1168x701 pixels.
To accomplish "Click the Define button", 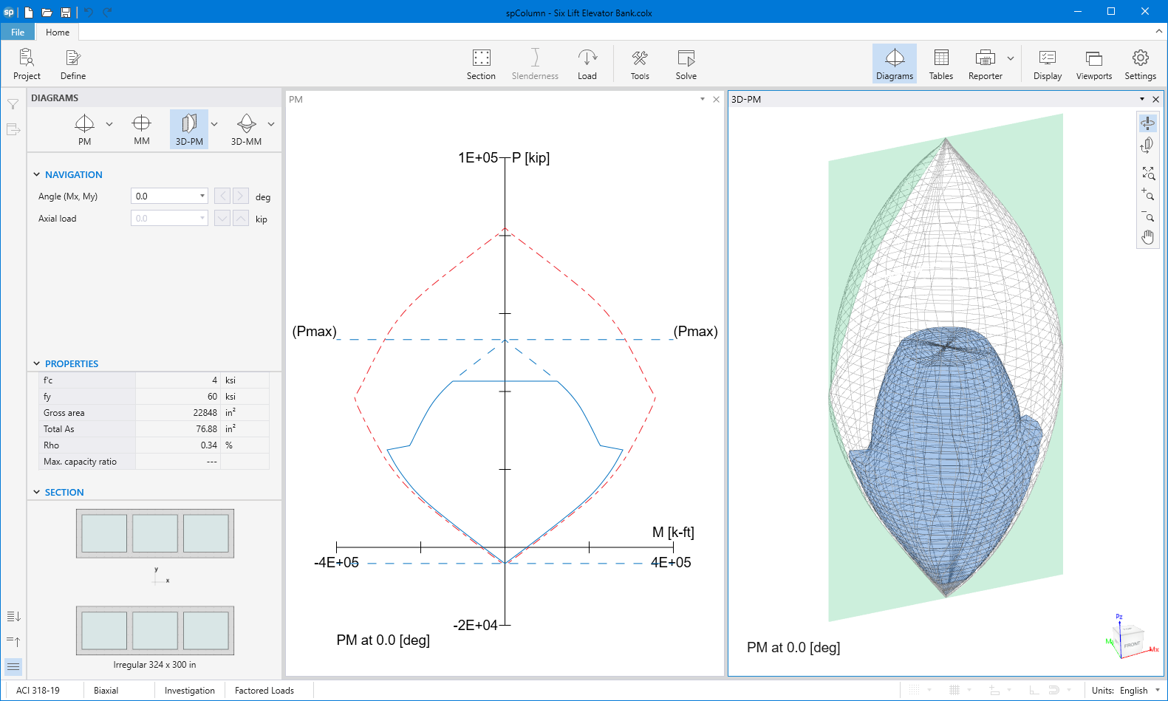I will (x=73, y=64).
